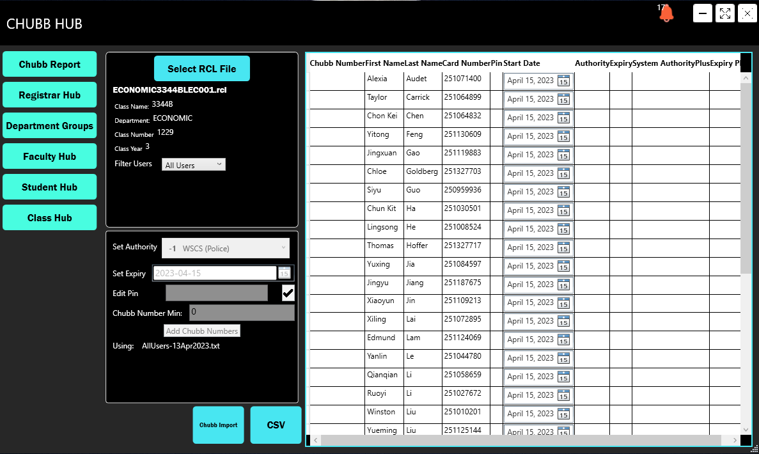Click calendar icon next to Set Expiry
The height and width of the screenshot is (454, 759).
tap(284, 273)
